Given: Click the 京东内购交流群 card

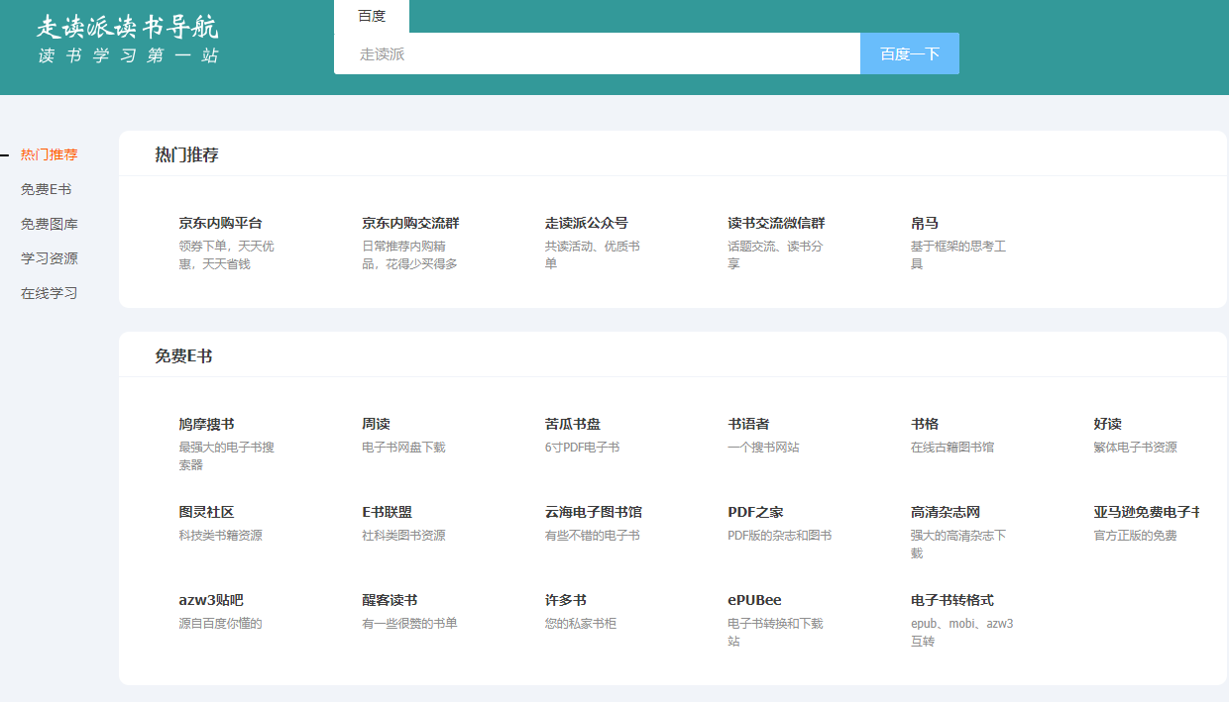Looking at the screenshot, I should pos(410,224).
